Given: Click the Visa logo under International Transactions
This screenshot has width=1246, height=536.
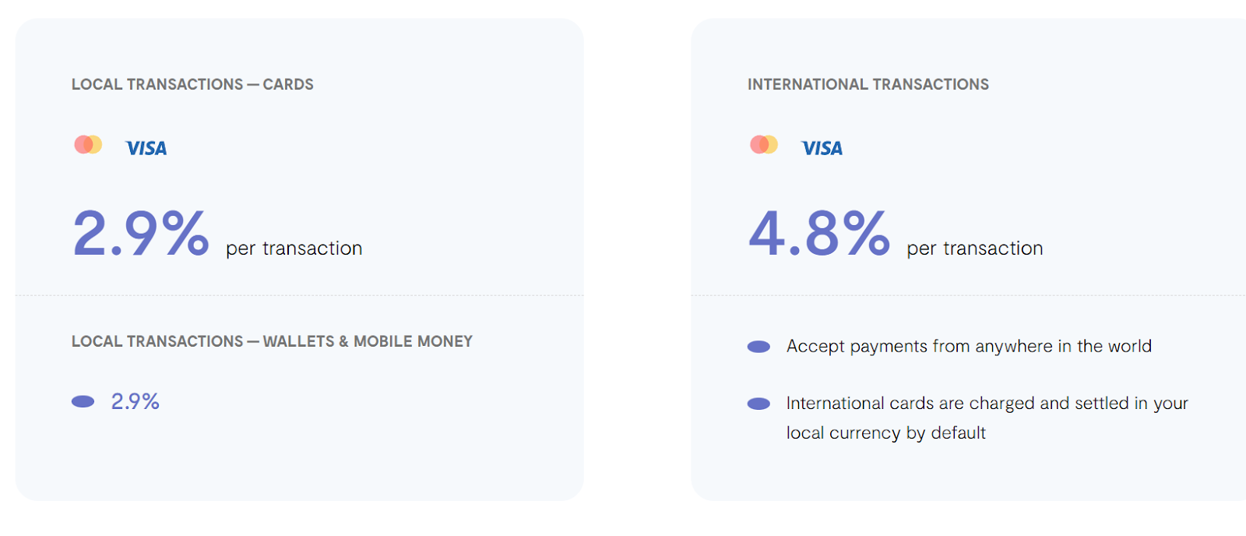Looking at the screenshot, I should coord(822,148).
